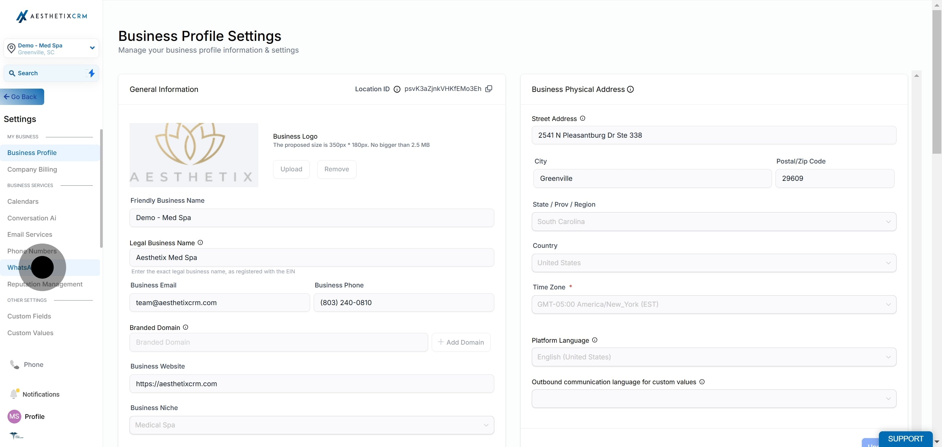Click the Business Website input field
Image resolution: width=942 pixels, height=447 pixels.
point(312,384)
